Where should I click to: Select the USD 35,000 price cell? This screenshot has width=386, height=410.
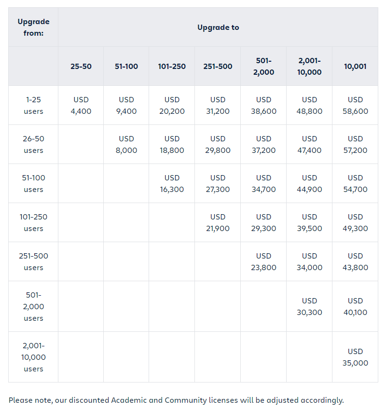pyautogui.click(x=355, y=357)
